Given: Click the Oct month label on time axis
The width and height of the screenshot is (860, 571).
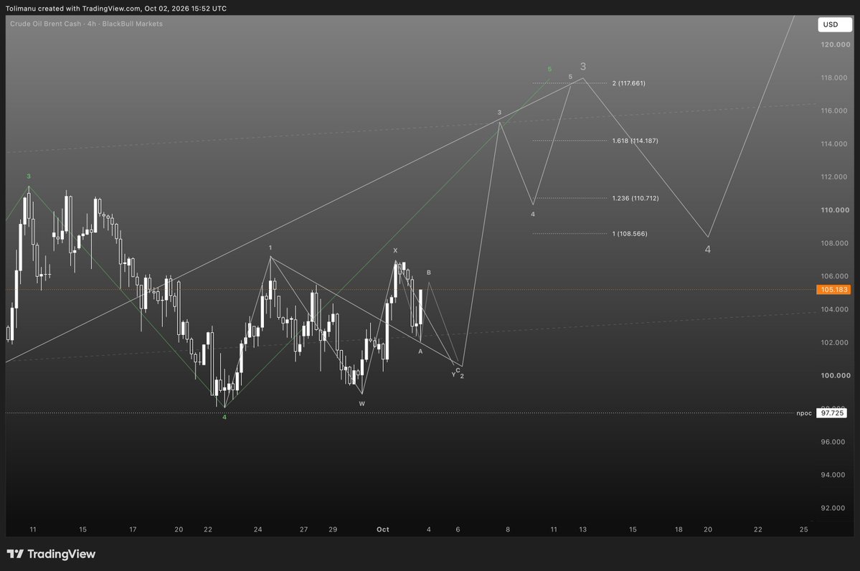Looking at the screenshot, I should click(x=383, y=530).
